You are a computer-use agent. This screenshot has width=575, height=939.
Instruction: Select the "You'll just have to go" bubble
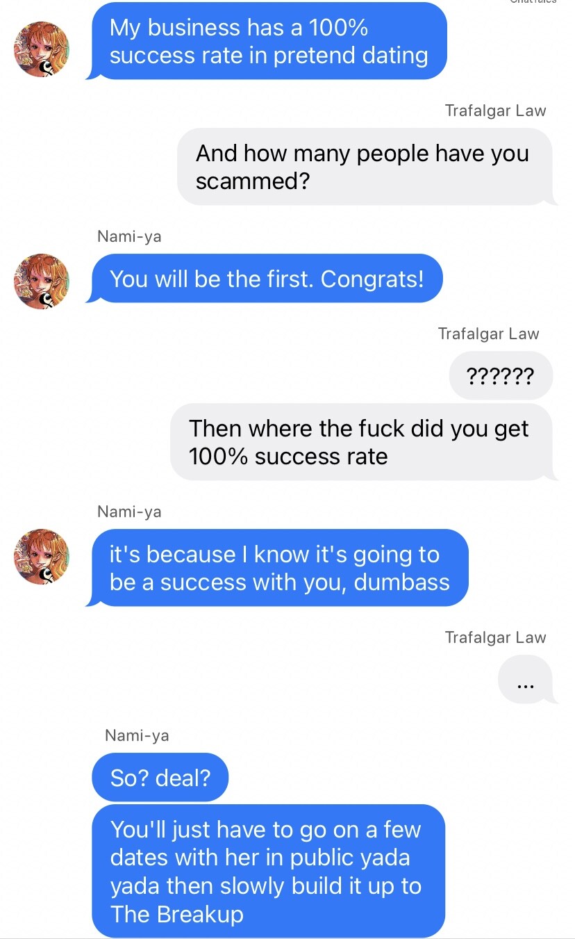coord(267,871)
